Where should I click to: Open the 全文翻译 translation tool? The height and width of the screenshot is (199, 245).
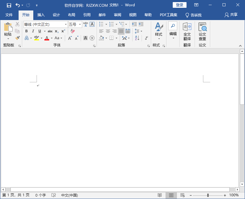coord(187,31)
